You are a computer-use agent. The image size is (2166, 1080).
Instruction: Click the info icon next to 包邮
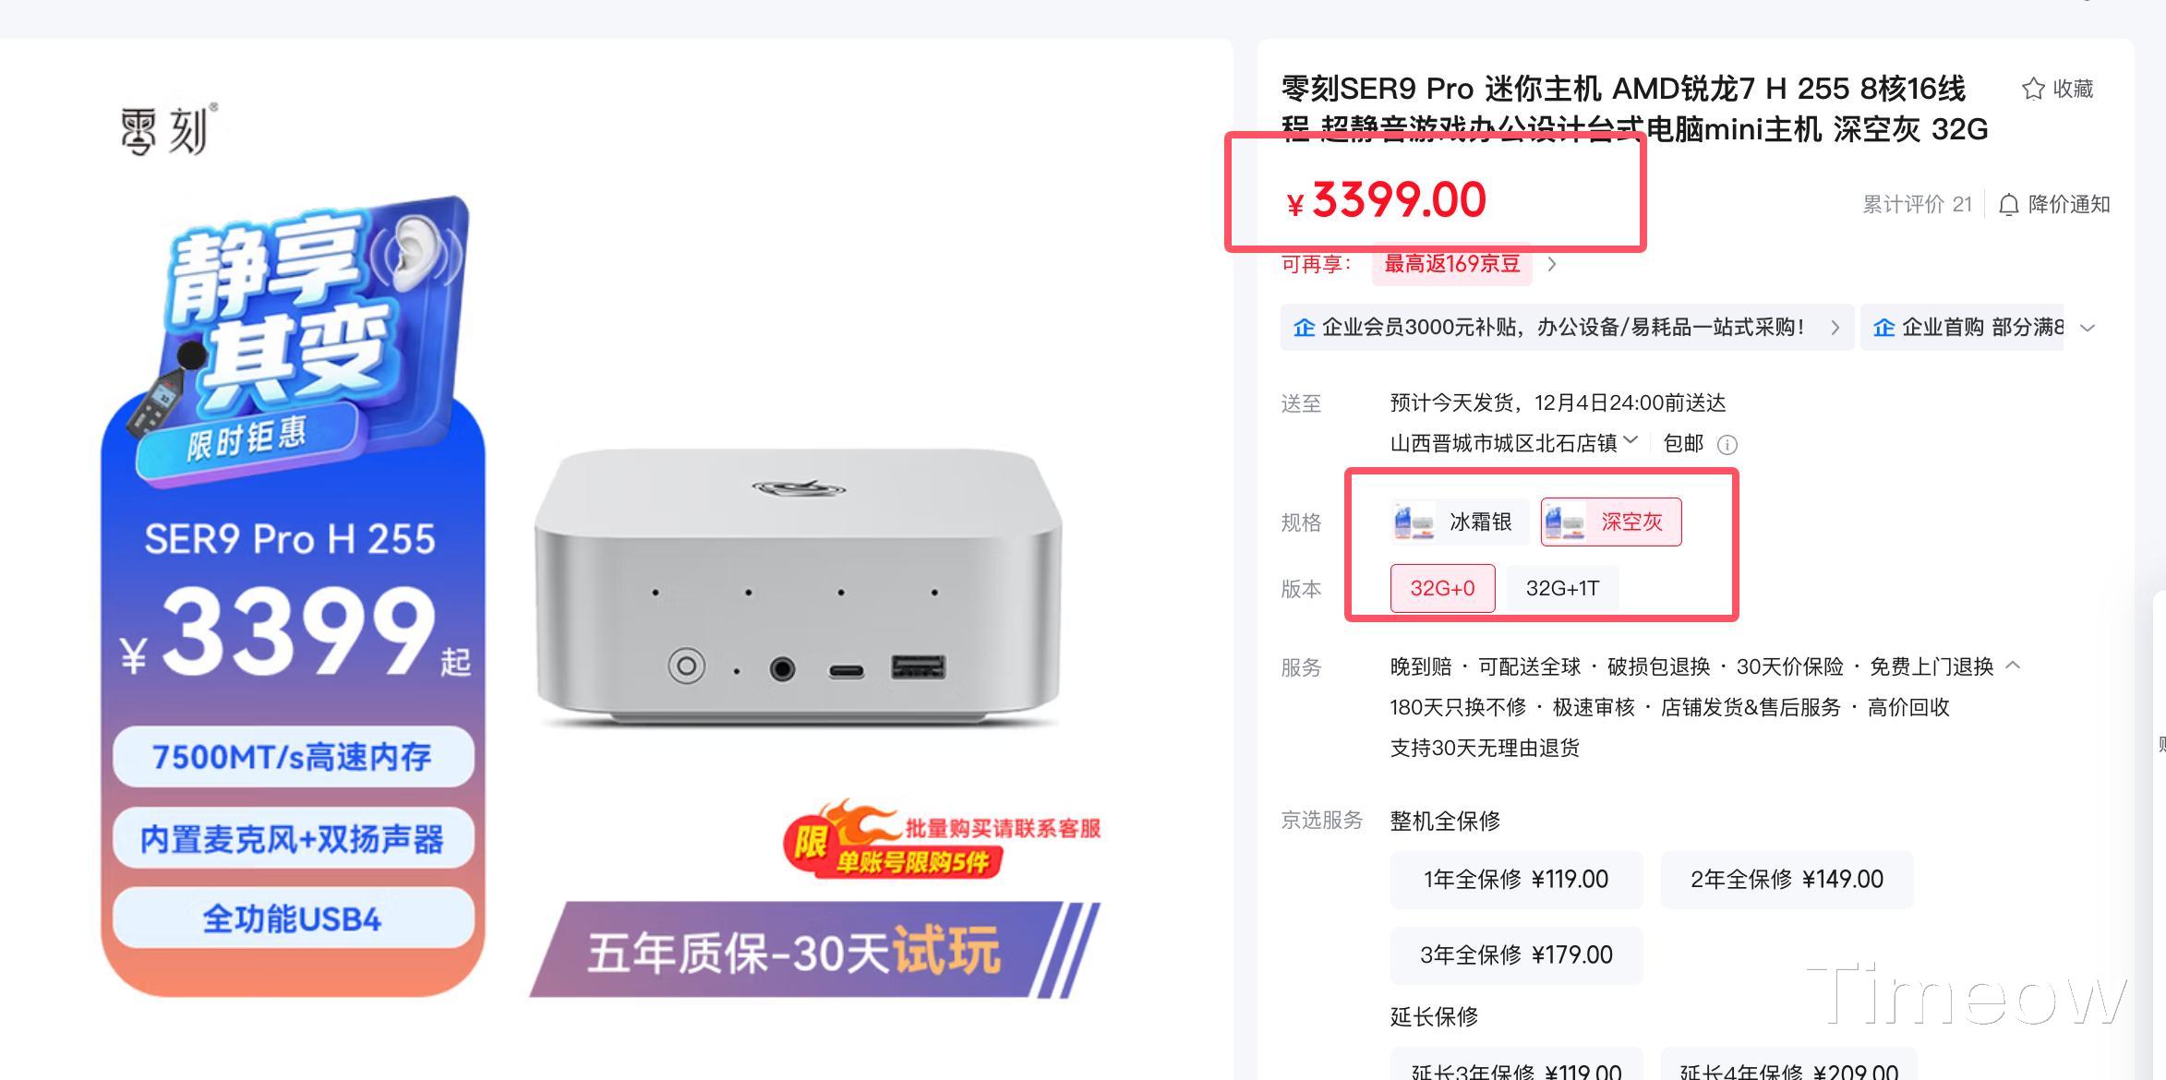(1727, 445)
